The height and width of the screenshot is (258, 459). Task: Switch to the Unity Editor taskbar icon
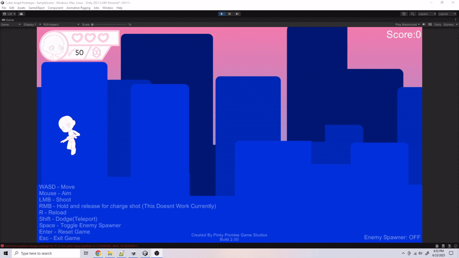click(x=145, y=253)
